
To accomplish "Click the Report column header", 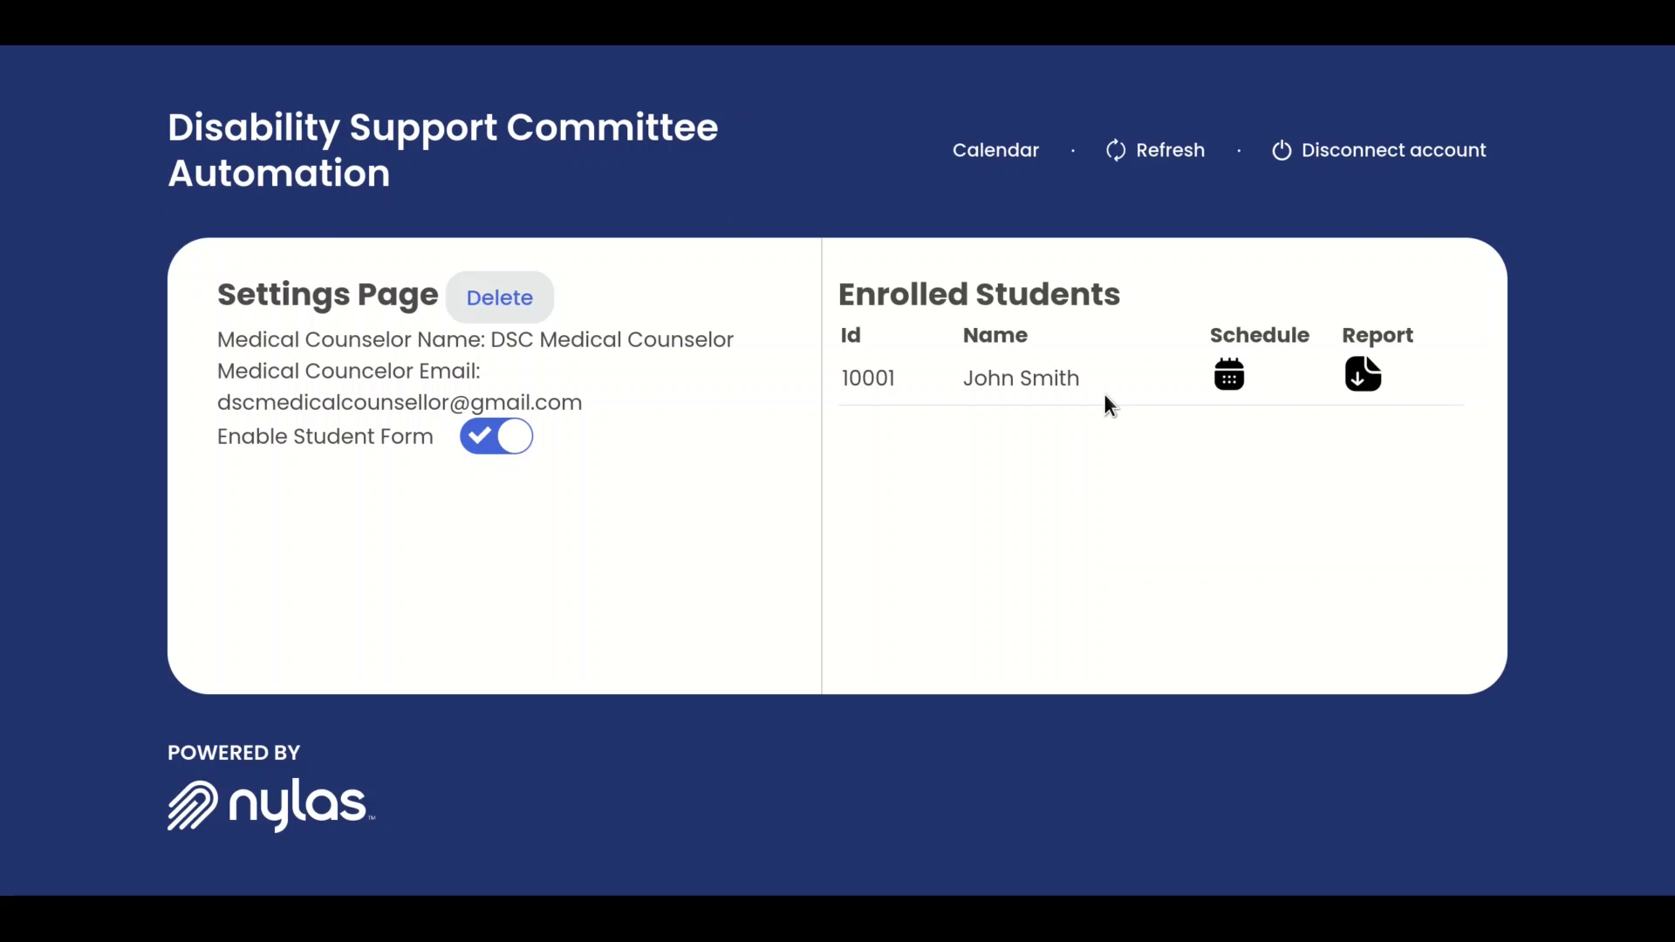I will click(x=1378, y=336).
